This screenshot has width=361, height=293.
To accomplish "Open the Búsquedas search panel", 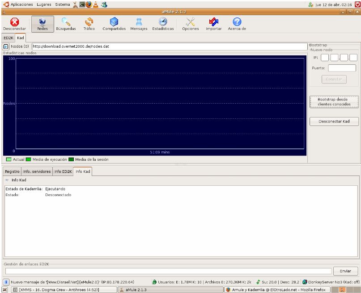I will [66, 24].
